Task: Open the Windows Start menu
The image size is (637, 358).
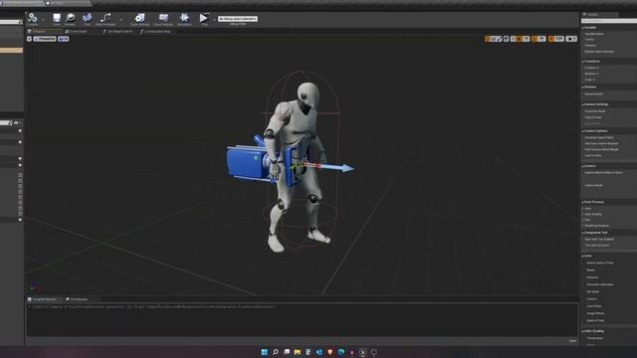Action: 265,352
